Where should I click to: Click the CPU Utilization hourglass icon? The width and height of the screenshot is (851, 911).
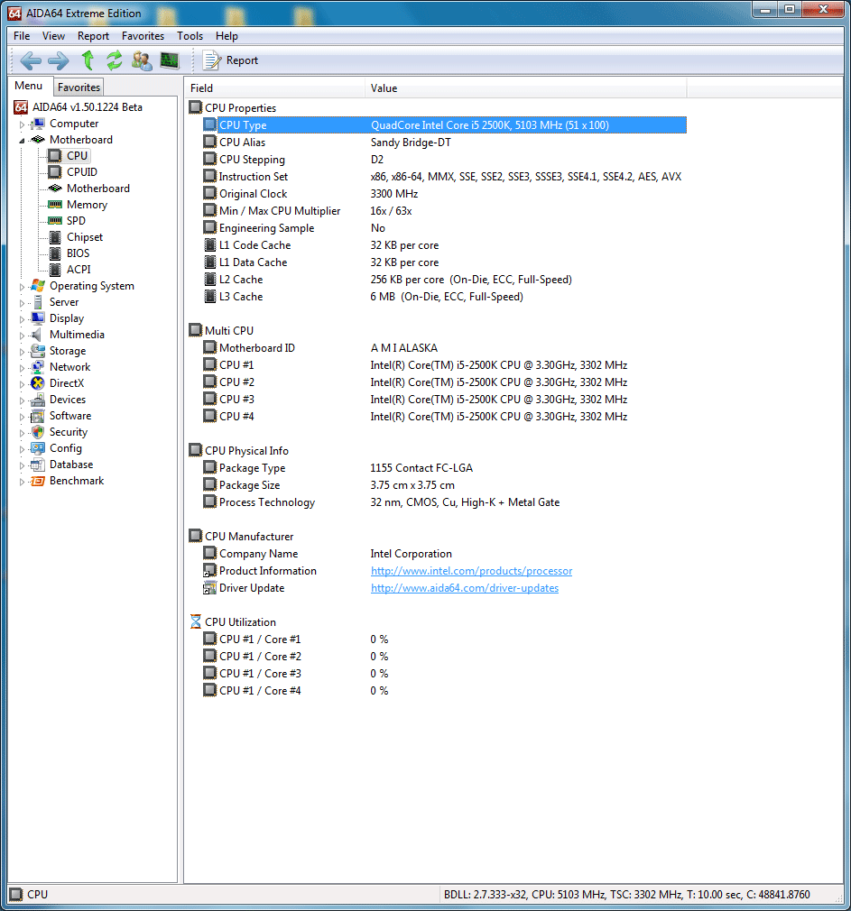[196, 621]
